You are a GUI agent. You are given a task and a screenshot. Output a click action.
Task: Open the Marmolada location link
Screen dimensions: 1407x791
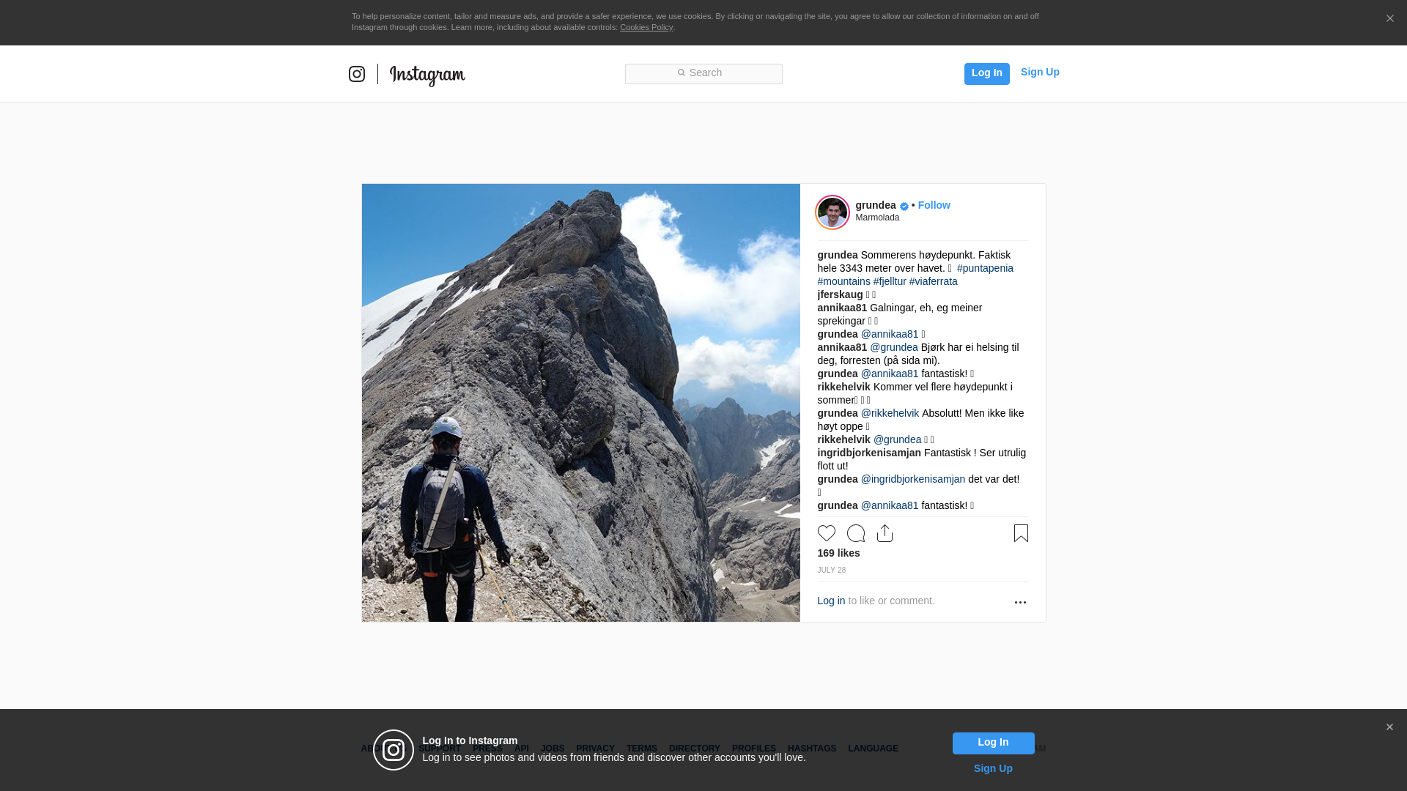pyautogui.click(x=877, y=218)
